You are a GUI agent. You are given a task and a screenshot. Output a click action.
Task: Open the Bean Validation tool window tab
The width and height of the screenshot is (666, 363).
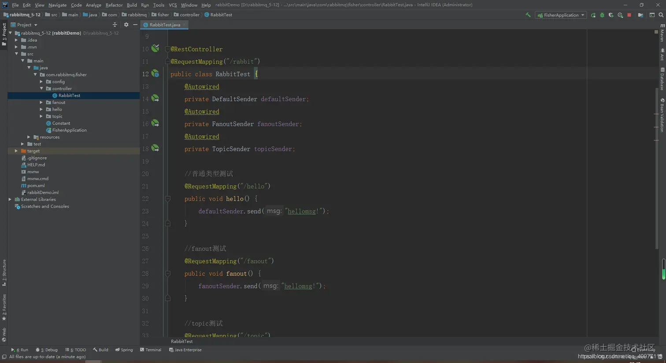pos(662,115)
